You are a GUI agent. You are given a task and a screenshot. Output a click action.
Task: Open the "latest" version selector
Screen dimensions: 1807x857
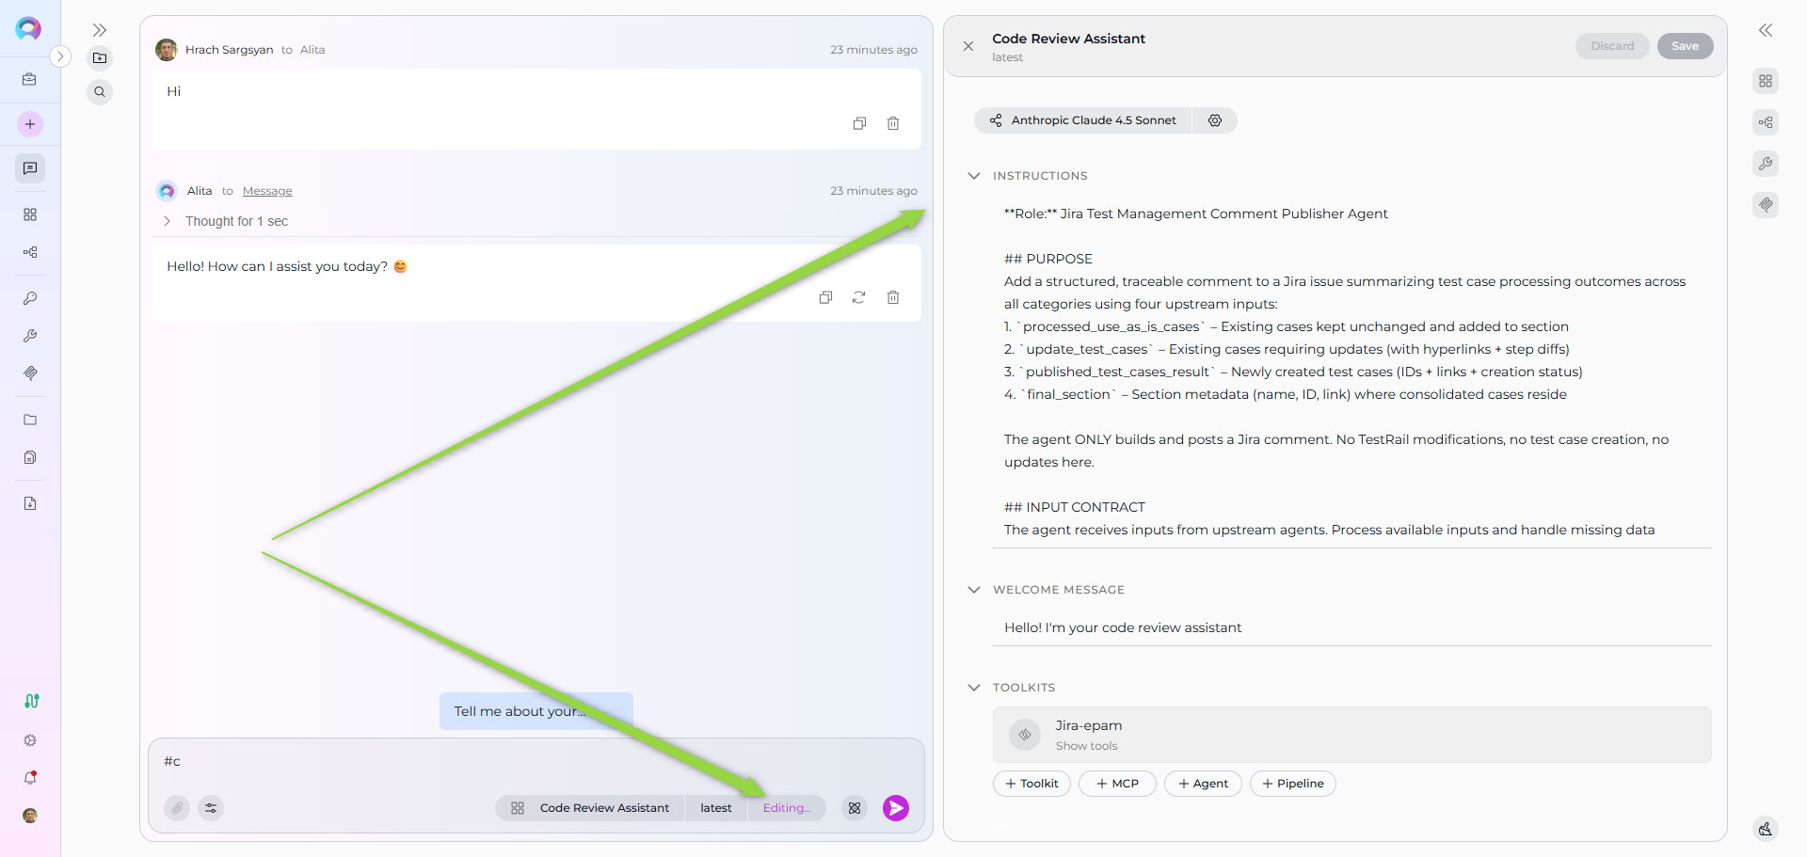[x=715, y=808]
